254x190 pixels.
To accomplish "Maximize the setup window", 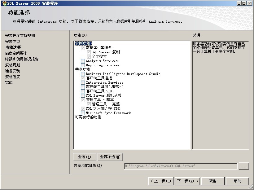I will [x=244, y=3].
